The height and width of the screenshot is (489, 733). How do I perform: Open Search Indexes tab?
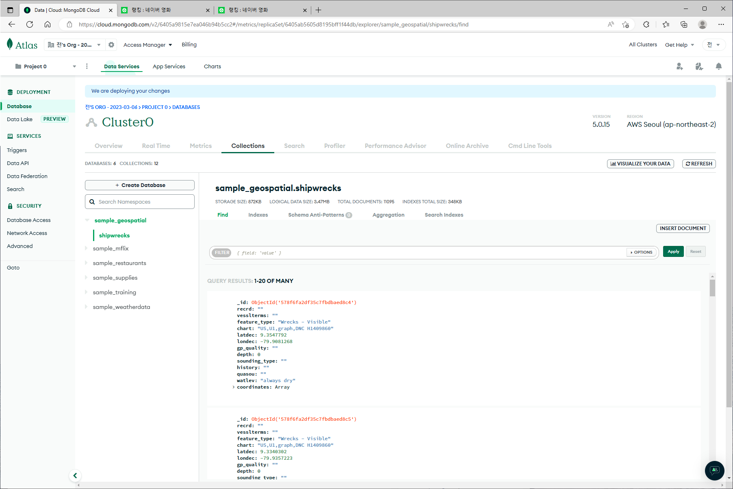pyautogui.click(x=444, y=215)
